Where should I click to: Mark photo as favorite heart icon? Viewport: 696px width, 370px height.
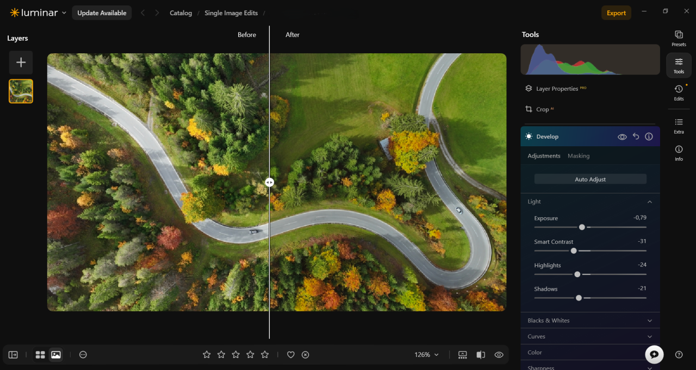point(291,355)
